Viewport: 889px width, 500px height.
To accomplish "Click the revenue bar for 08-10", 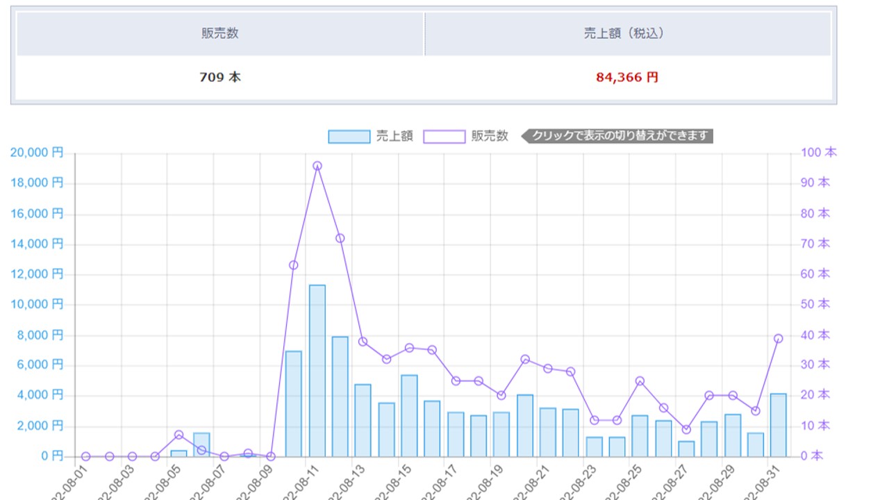I will 294,403.
